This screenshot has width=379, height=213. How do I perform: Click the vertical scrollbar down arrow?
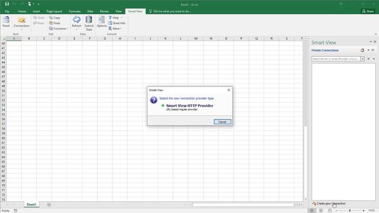point(306,200)
